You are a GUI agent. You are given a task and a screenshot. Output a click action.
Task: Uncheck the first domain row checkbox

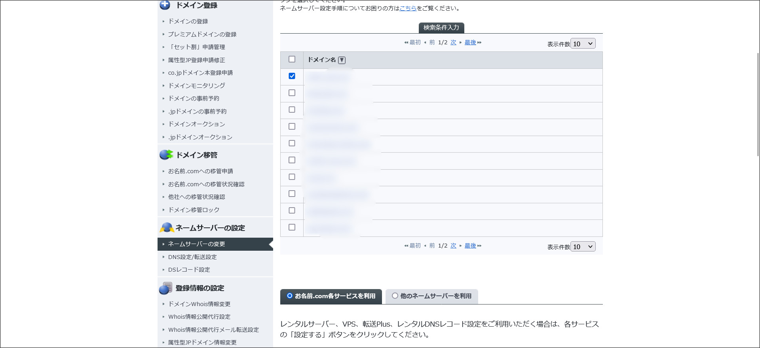pos(292,76)
